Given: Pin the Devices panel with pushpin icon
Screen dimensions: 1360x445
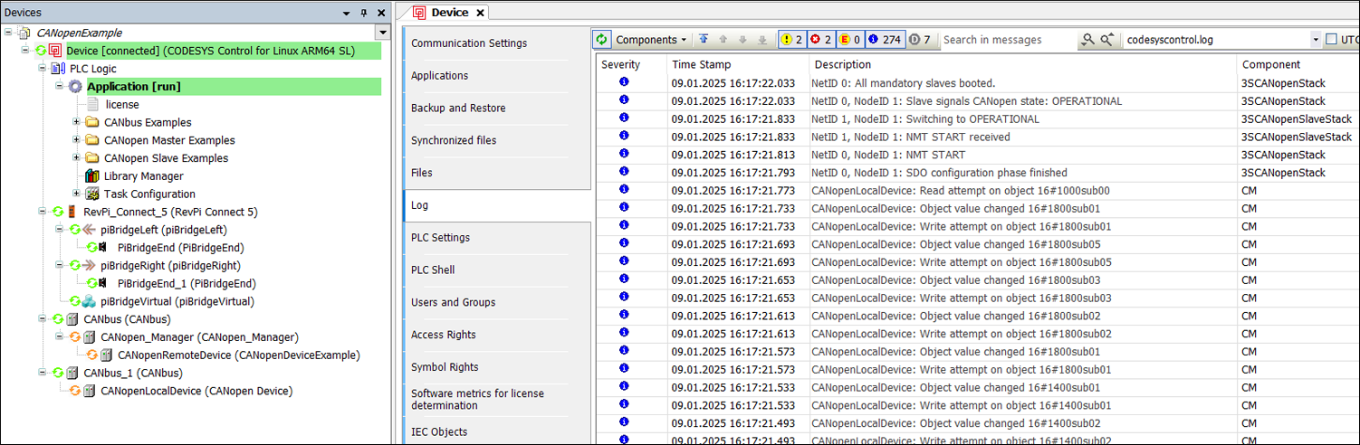Looking at the screenshot, I should click(x=364, y=13).
